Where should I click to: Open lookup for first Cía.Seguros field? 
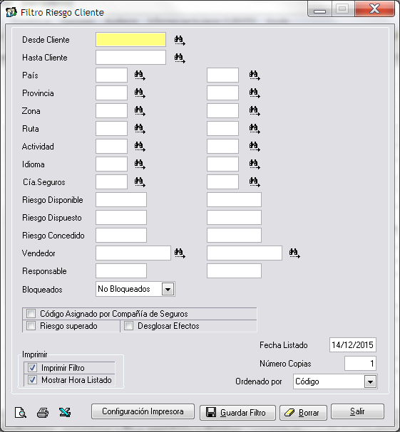(140, 181)
